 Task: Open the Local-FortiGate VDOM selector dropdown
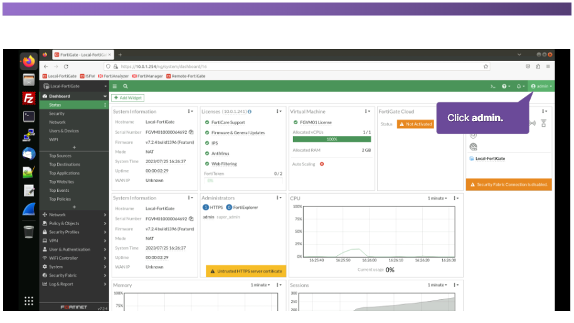click(x=74, y=87)
